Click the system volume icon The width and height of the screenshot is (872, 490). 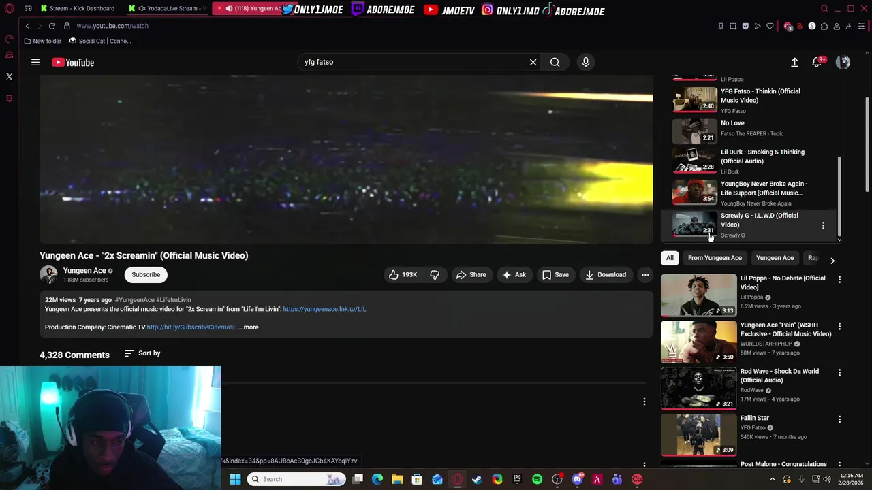click(x=827, y=479)
